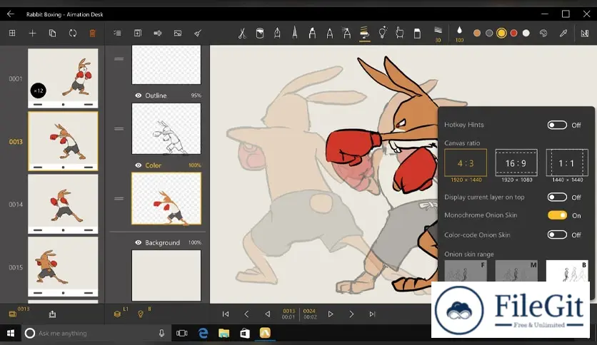Hide the Background layer eye icon
Viewport: 597px width, 345px height.
[x=139, y=242]
